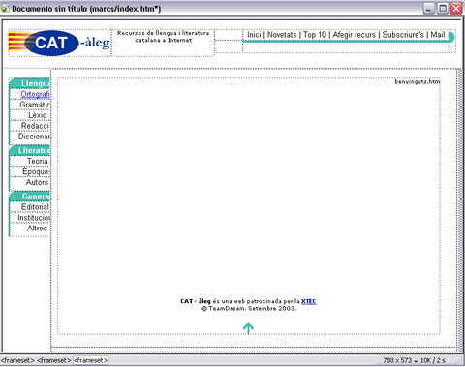The image size is (465, 367).
Task: Click Afegir recurs in navigation bar
Action: click(x=355, y=35)
